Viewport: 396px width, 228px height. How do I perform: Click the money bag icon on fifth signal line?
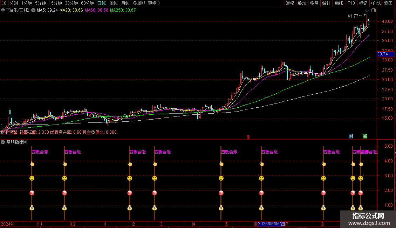(221, 208)
